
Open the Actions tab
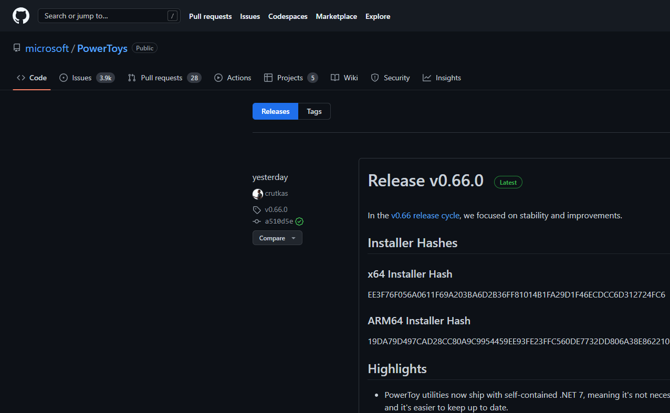233,78
